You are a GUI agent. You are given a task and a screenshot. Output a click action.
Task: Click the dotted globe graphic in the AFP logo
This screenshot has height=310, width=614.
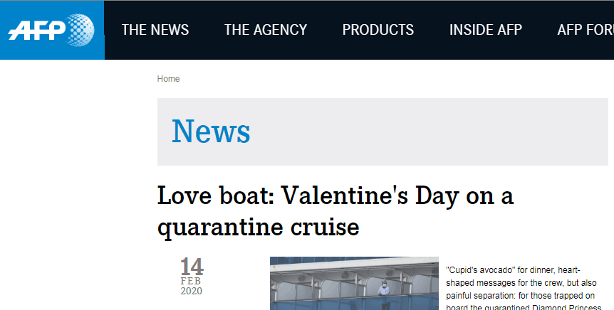(80, 30)
